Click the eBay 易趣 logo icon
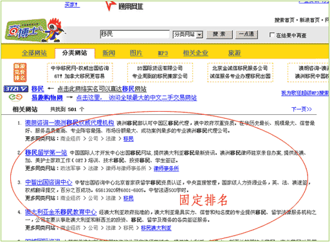 15,98
